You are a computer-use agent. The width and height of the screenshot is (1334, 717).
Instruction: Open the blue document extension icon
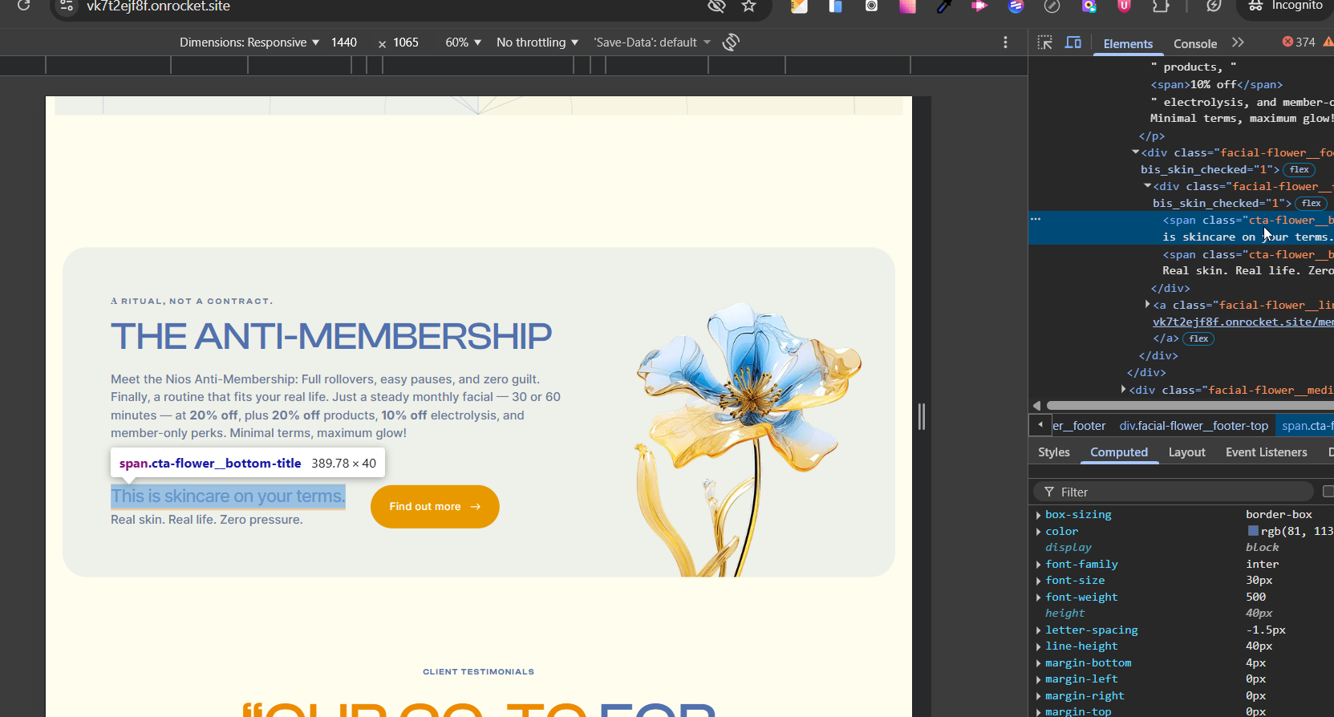click(x=836, y=6)
